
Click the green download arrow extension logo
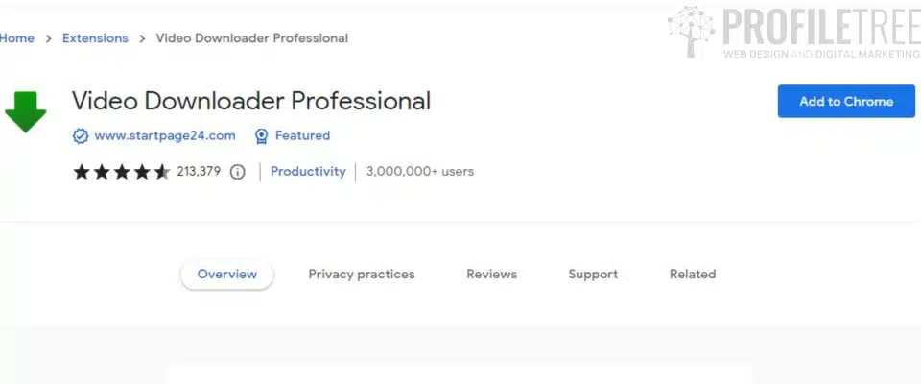(25, 111)
